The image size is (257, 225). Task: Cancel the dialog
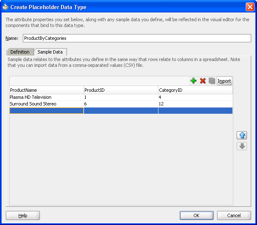point(234,215)
